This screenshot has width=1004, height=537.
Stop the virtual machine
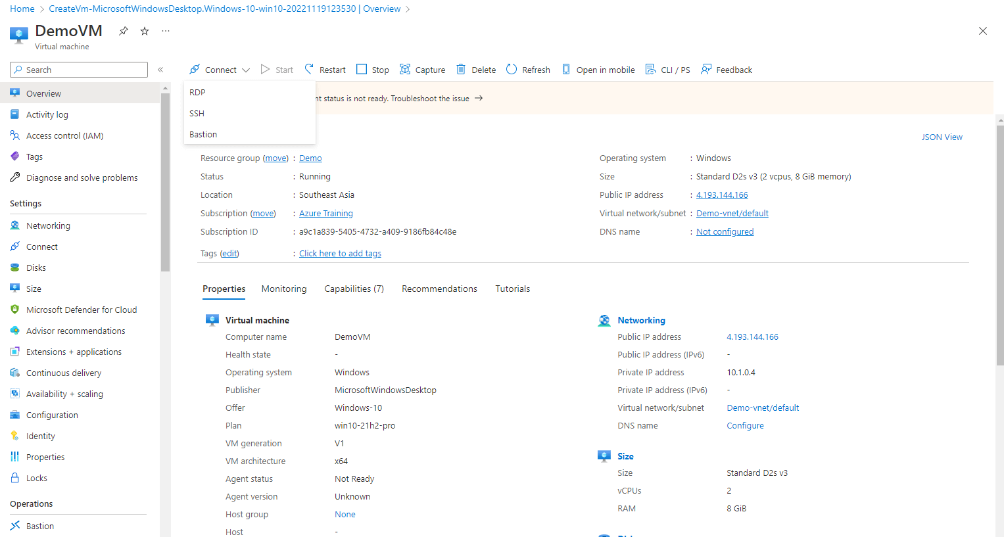pos(373,70)
